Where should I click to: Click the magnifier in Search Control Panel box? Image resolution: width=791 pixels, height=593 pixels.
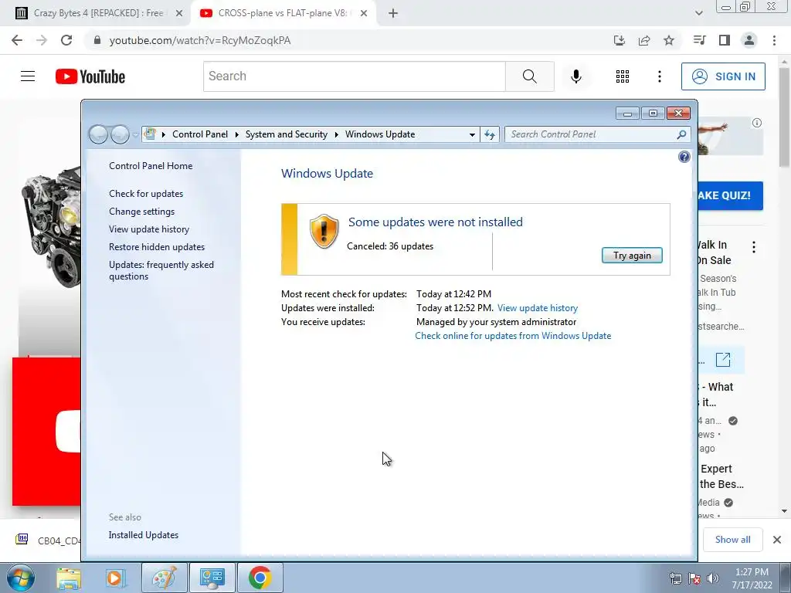click(x=681, y=134)
